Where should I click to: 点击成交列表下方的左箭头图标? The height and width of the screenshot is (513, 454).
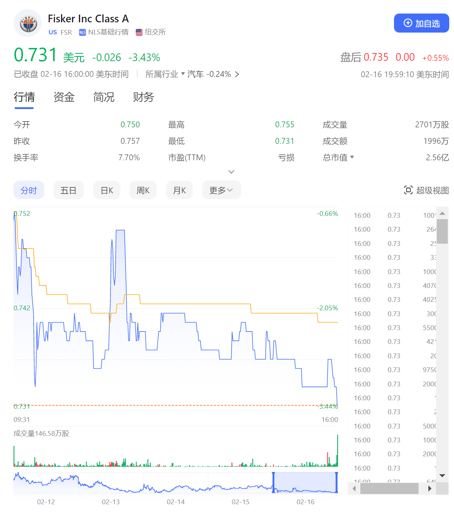(x=354, y=488)
